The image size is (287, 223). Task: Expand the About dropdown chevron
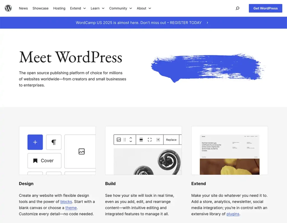click(x=150, y=8)
